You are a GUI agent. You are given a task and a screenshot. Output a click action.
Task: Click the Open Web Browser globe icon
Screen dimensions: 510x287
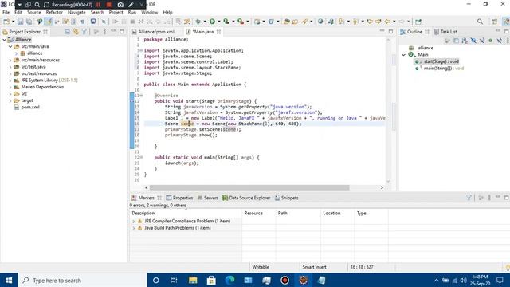tap(320, 22)
